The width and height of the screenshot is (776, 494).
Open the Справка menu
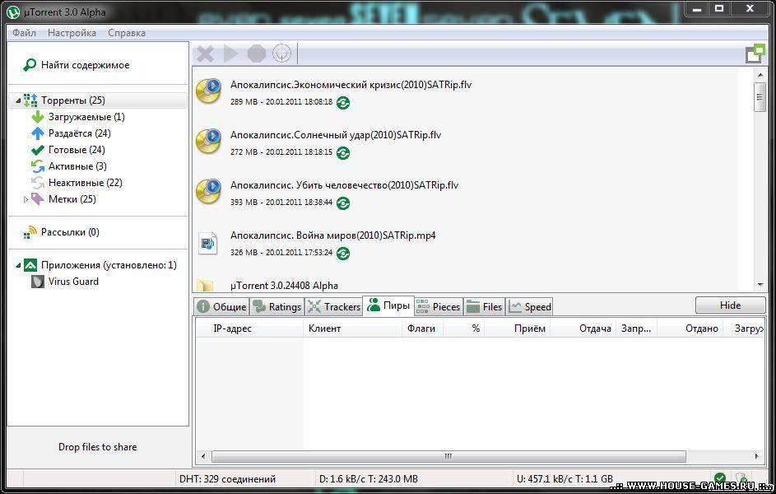(x=127, y=33)
